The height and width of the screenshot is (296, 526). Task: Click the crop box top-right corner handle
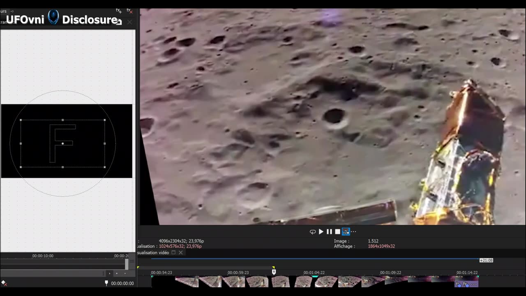[105, 120]
